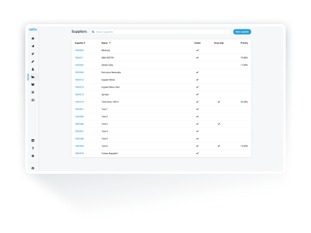Open the person icon in sidebar

pyautogui.click(x=33, y=69)
